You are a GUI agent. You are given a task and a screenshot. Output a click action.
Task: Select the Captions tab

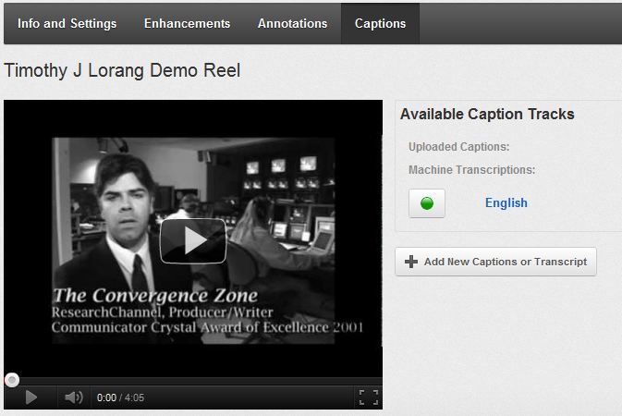coord(380,23)
